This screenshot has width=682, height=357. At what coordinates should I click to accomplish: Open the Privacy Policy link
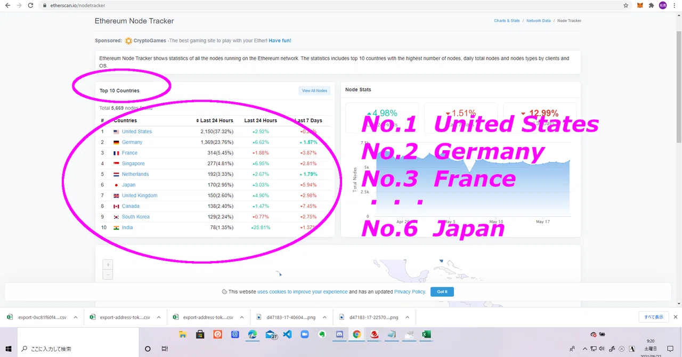tap(410, 291)
